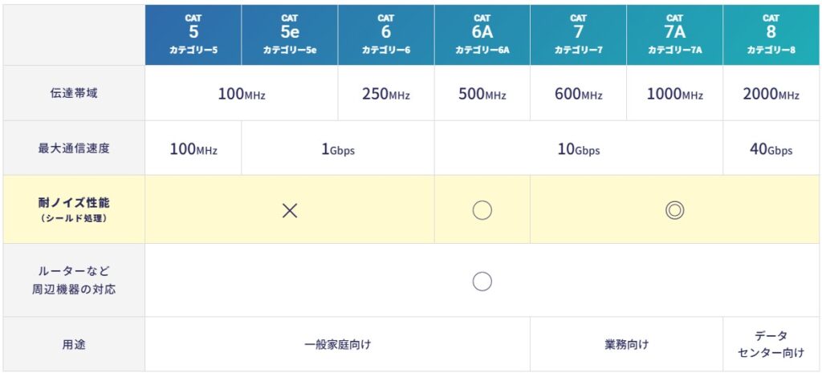Viewport: 822px width, 373px height.
Task: Click the circle in router compatibility row
Action: tap(482, 282)
